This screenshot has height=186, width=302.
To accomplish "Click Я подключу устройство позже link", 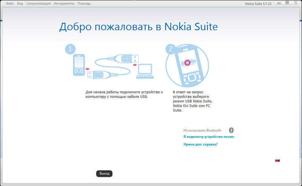I will [x=209, y=137].
